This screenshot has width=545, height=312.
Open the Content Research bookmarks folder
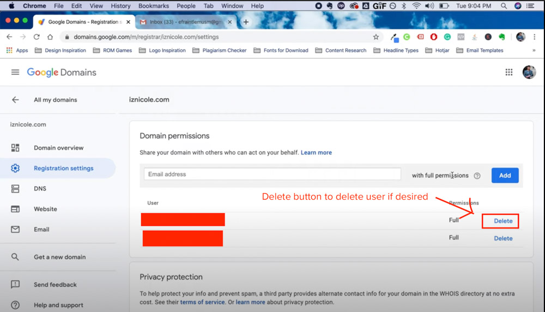pos(341,50)
